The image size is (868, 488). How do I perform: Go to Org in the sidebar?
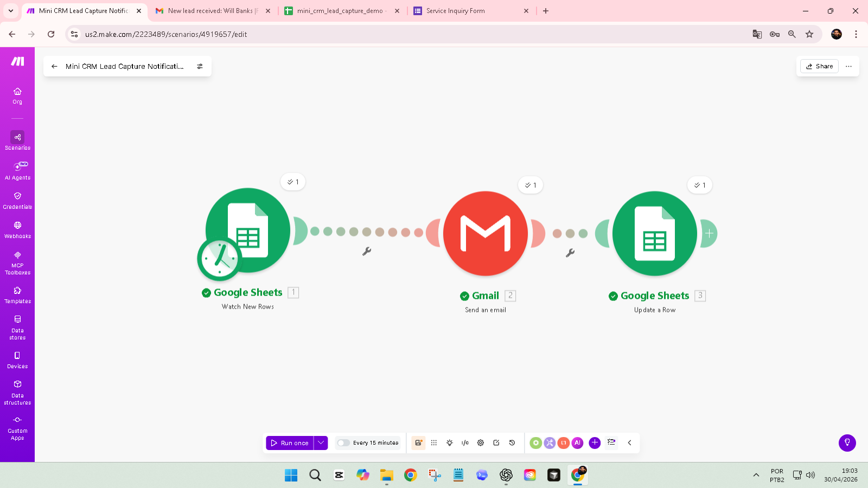coord(17,96)
